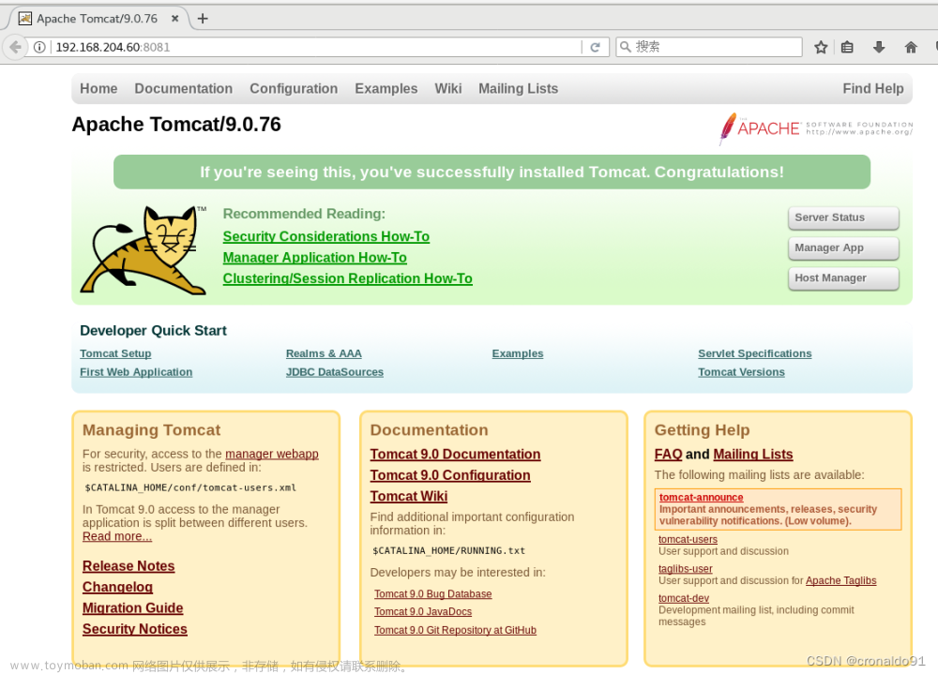Click the browser back arrow button
The width and height of the screenshot is (938, 674).
[16, 47]
